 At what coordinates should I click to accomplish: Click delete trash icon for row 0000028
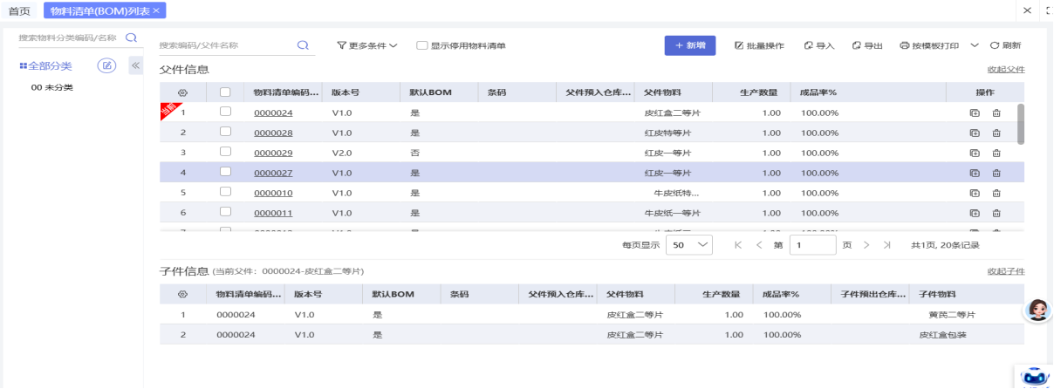pos(996,133)
